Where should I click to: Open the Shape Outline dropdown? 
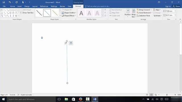69,13
